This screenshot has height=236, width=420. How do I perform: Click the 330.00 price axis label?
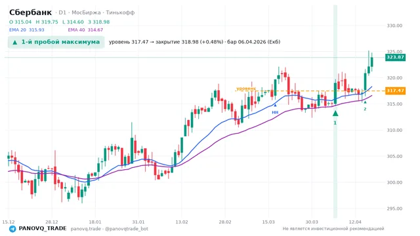[x=394, y=26]
